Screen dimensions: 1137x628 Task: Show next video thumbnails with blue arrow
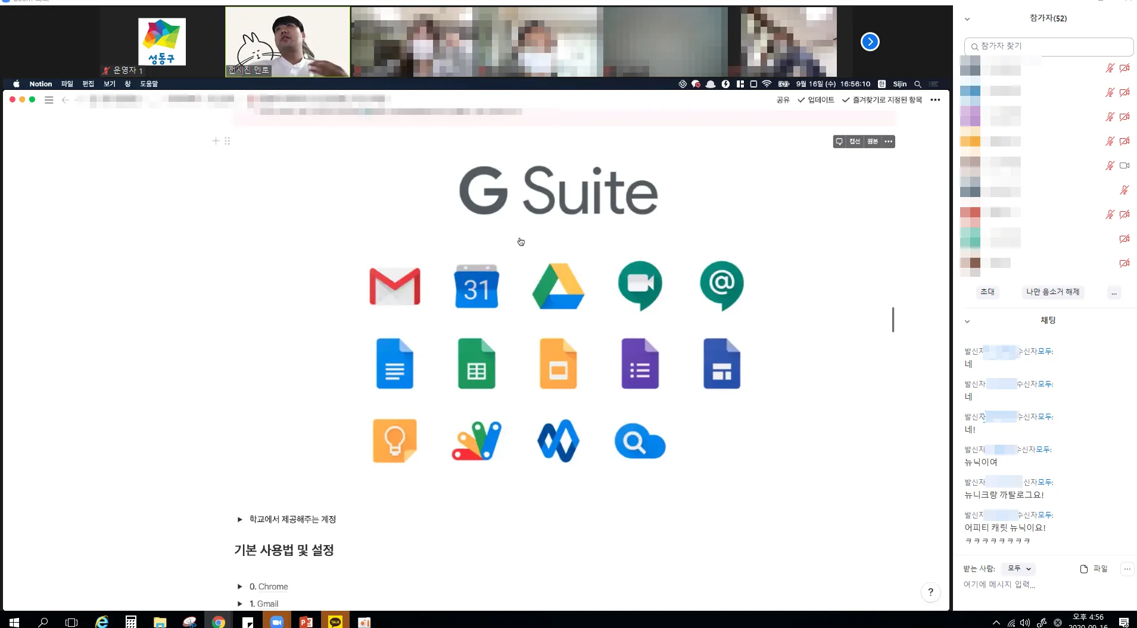point(870,42)
